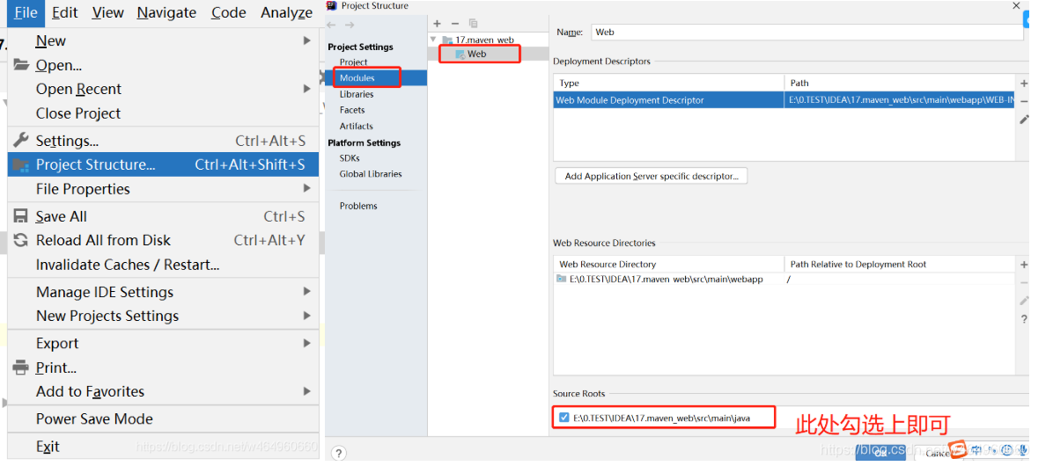
Task: Add a web resource directory with the plus icon
Action: (x=1024, y=265)
